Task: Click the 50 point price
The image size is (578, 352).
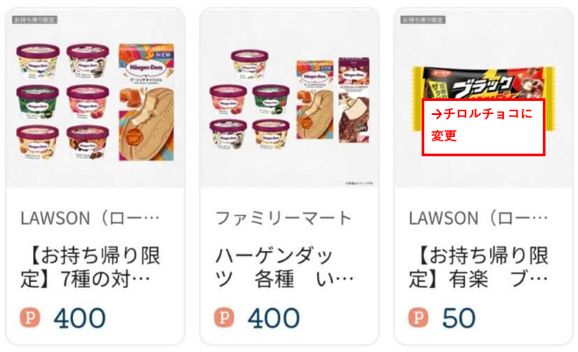Action: pyautogui.click(x=459, y=318)
